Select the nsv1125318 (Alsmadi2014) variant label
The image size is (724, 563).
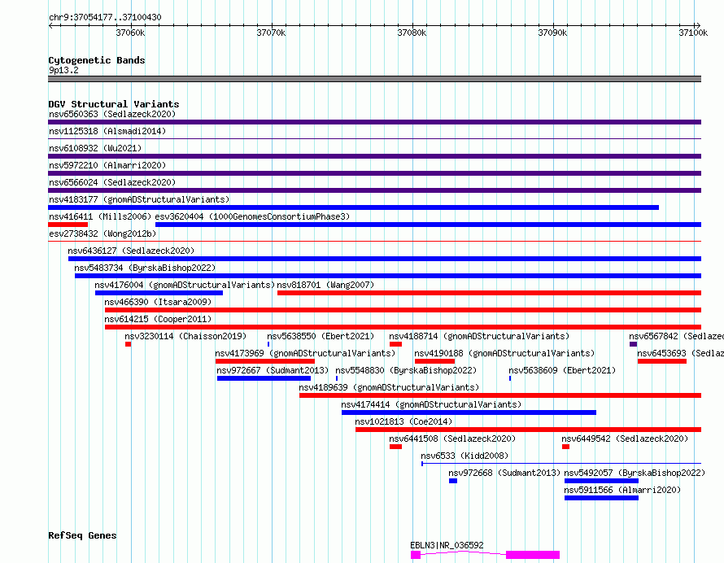pyautogui.click(x=107, y=131)
